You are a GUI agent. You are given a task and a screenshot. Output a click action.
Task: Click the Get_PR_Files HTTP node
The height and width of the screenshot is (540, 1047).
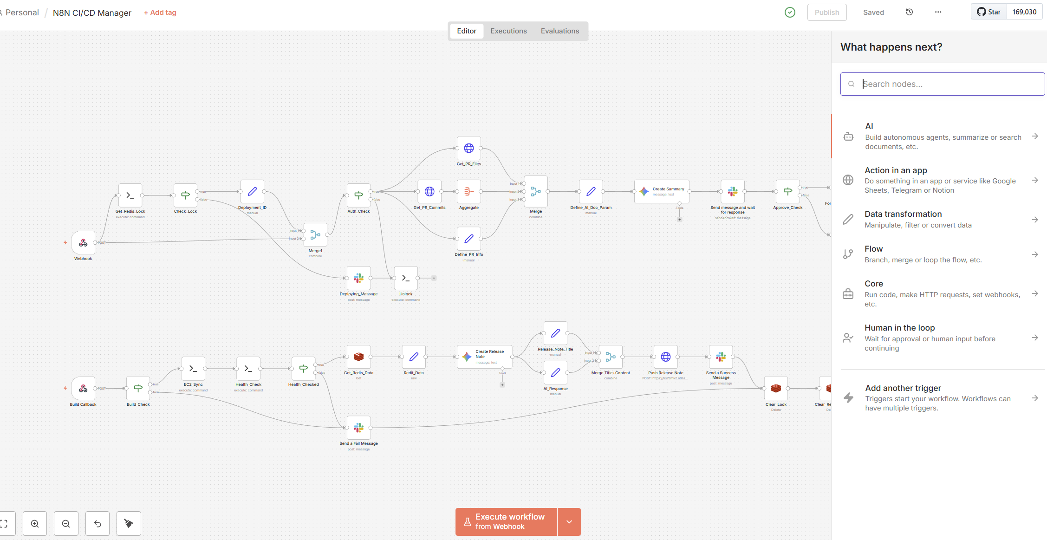tap(468, 148)
